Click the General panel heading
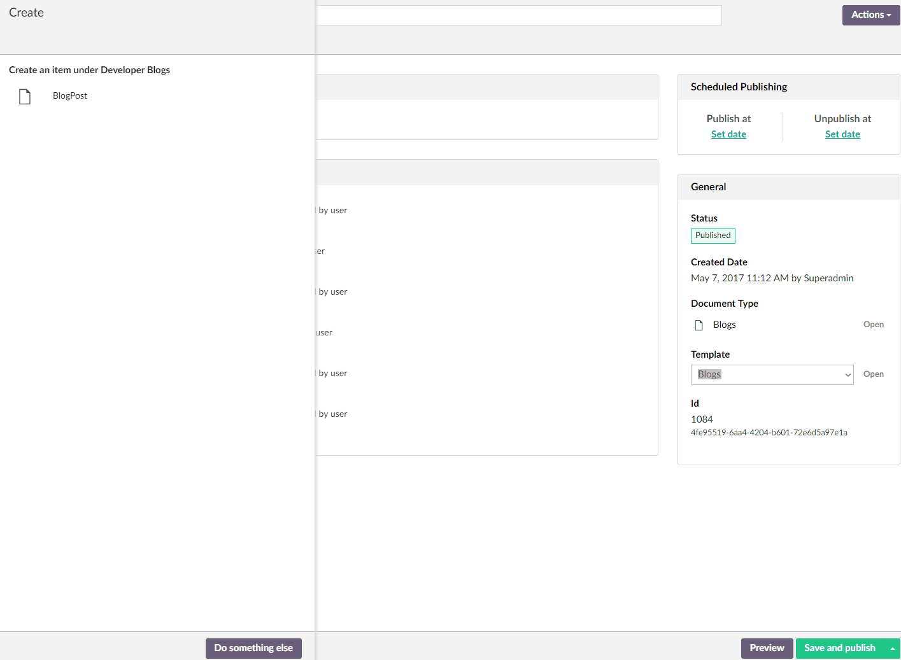 [708, 186]
